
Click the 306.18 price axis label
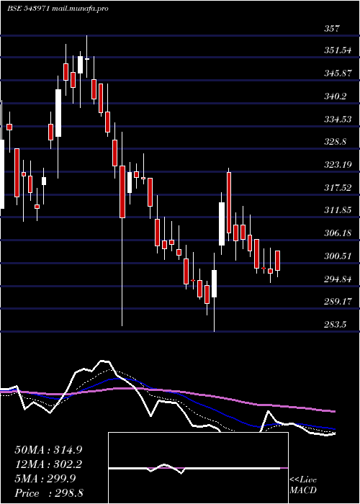coord(338,233)
